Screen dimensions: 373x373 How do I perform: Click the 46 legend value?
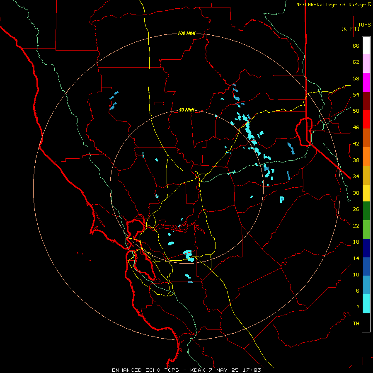[x=356, y=128]
